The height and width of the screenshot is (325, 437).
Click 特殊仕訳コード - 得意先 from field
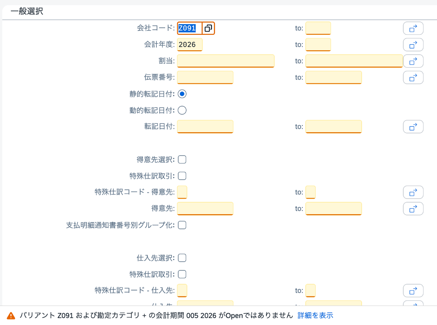(x=182, y=192)
